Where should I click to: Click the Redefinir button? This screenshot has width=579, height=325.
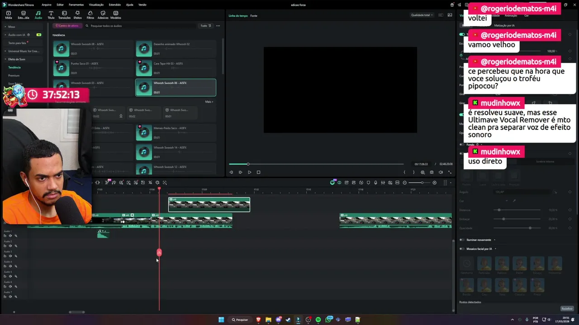point(567,309)
